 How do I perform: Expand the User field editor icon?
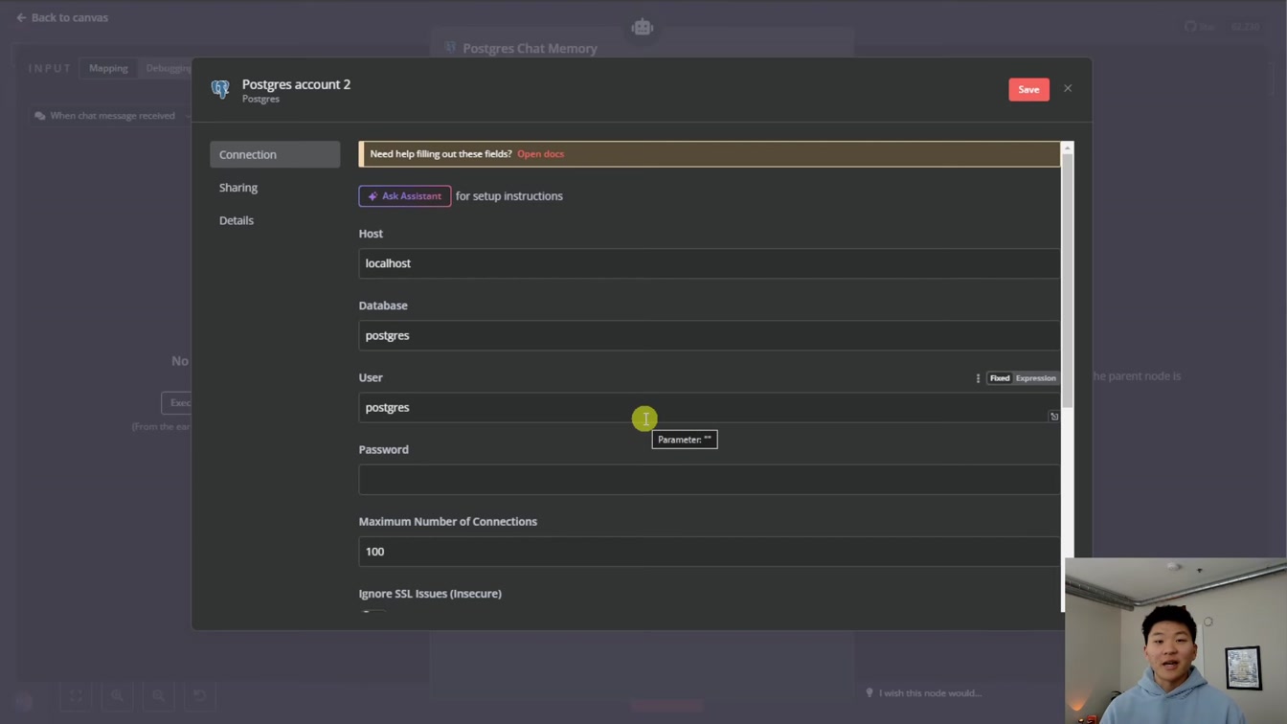pyautogui.click(x=1054, y=417)
